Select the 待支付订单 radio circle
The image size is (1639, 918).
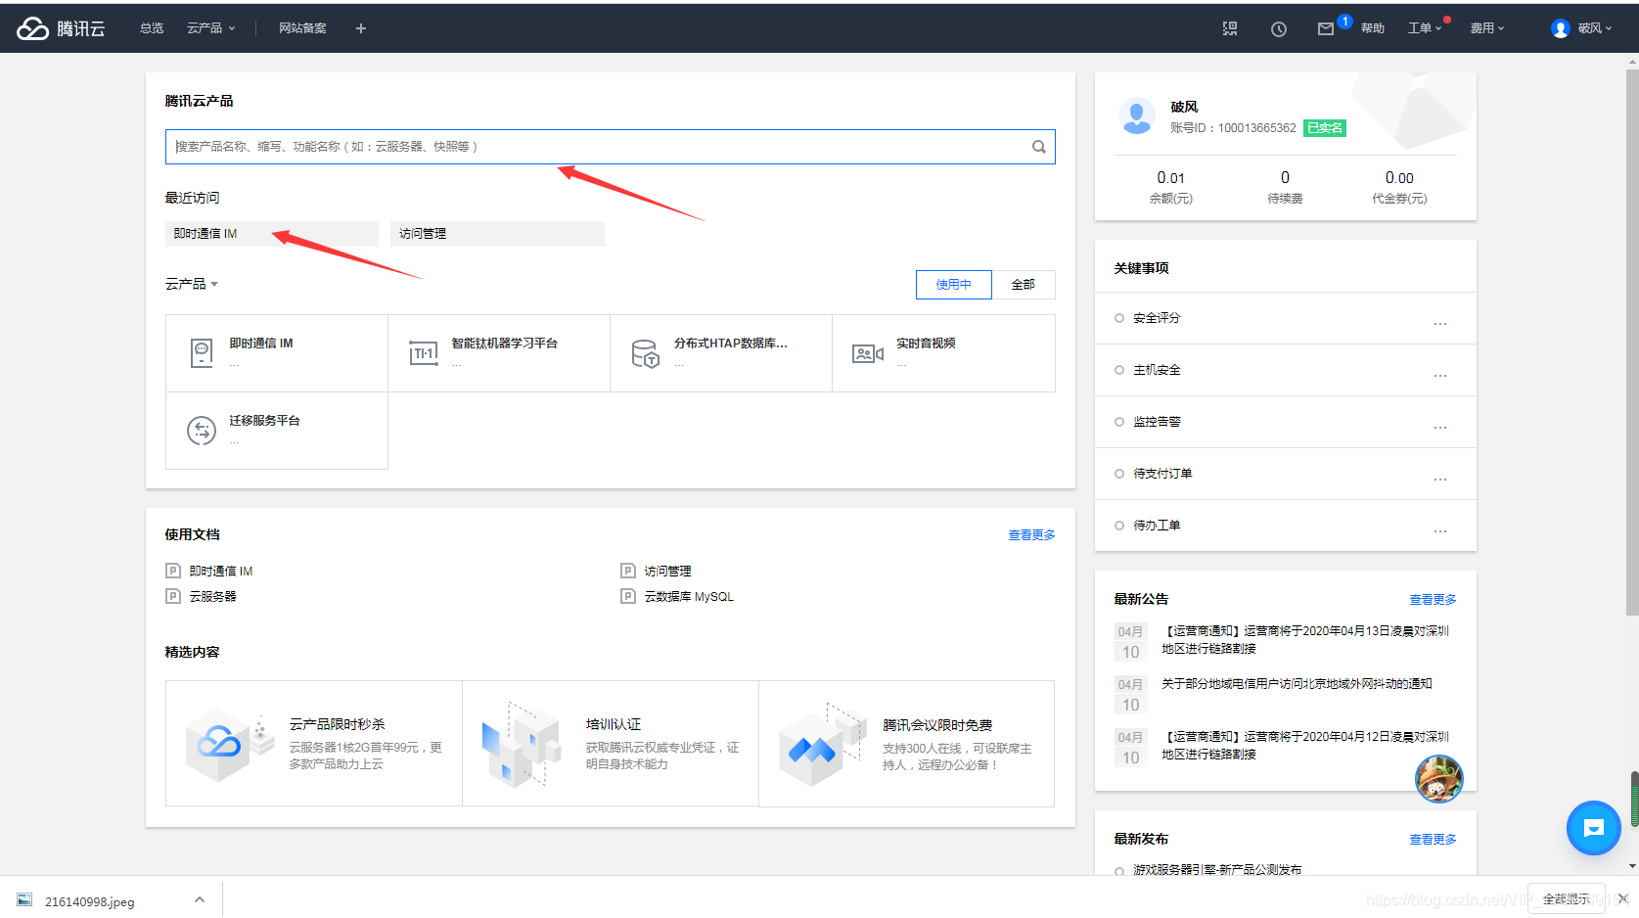tap(1119, 474)
